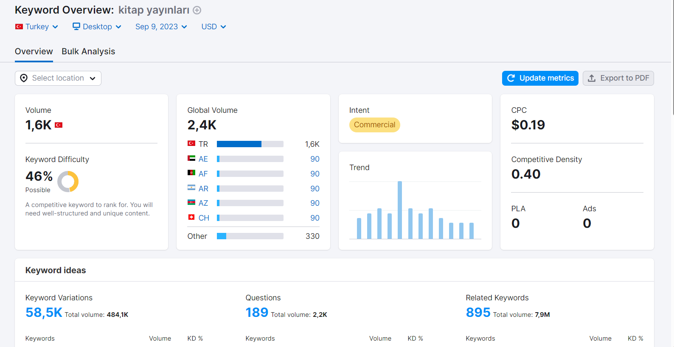Open the 58,5K Keyword Variations link
Viewport: 674px width, 347px height.
click(x=44, y=313)
